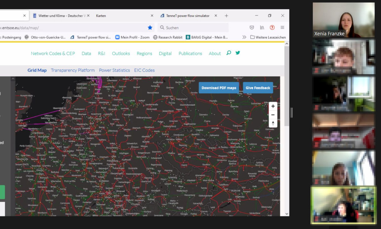
Task: Click the page scrollbar down arrow
Action: pos(287,214)
